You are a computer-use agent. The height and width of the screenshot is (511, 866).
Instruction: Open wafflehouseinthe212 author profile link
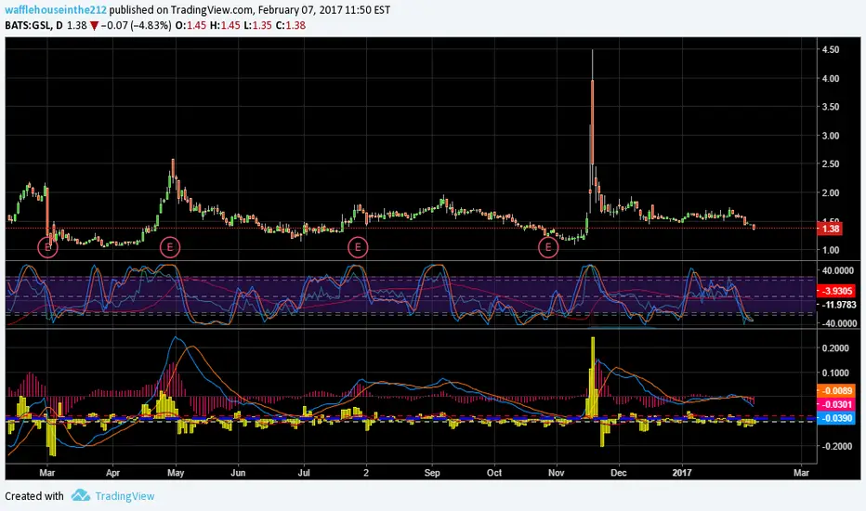tap(56, 10)
